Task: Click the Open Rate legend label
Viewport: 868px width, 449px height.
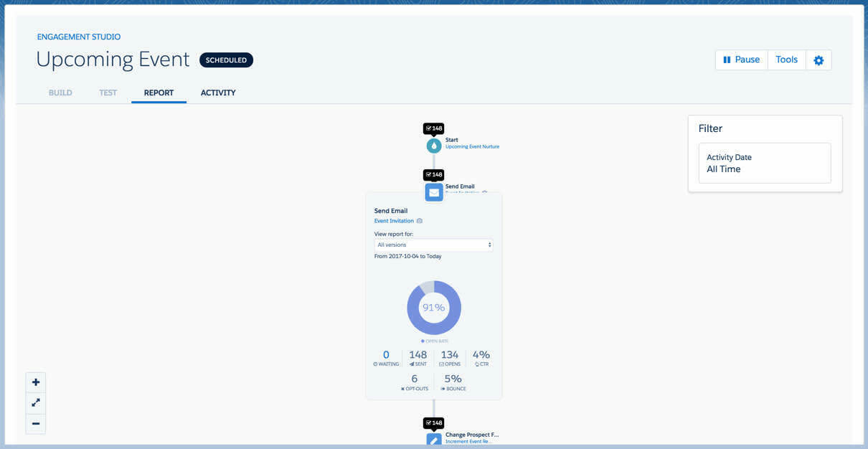Action: point(434,341)
